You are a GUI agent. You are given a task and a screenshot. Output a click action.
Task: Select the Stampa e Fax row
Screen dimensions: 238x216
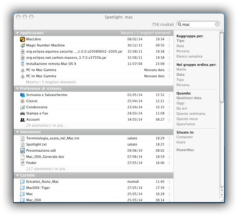pos(94,114)
